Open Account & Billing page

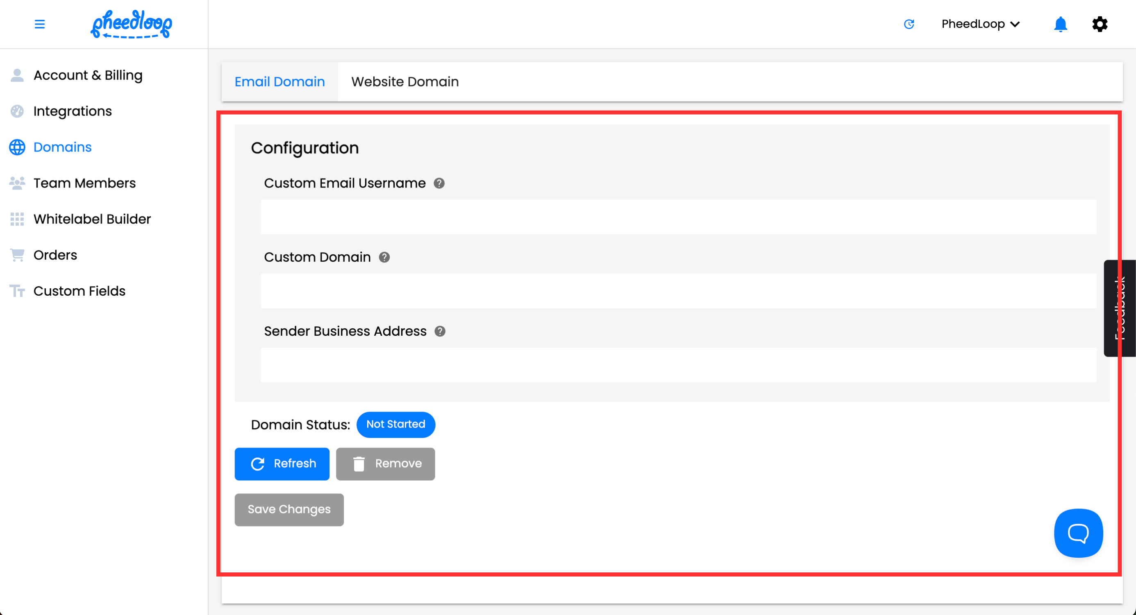point(88,75)
